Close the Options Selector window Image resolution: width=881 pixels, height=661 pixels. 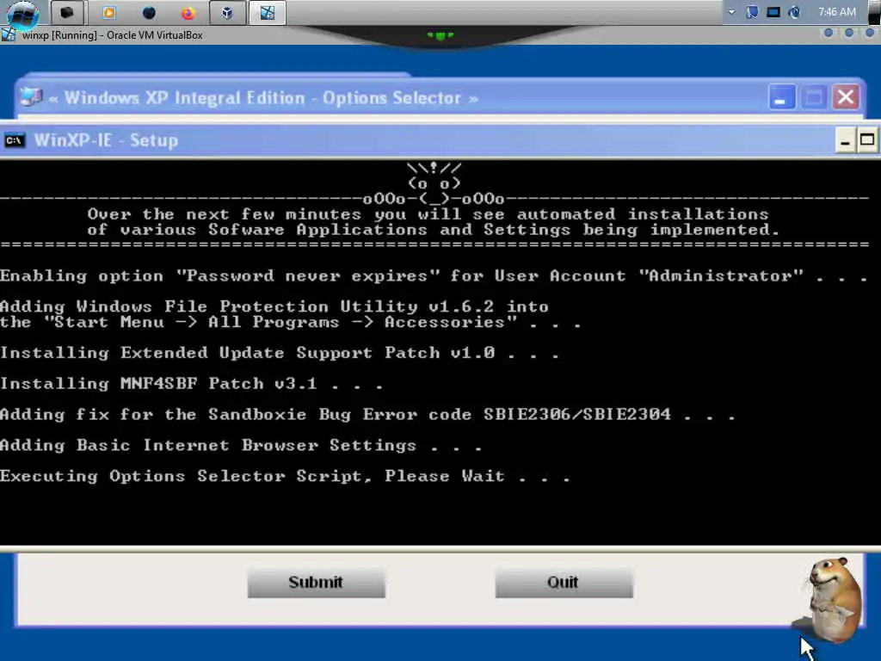846,97
